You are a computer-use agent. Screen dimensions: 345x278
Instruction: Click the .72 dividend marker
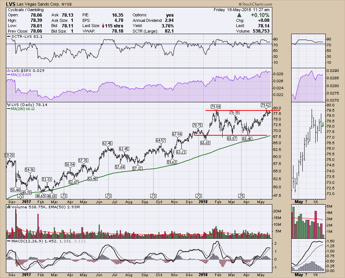(20, 196)
